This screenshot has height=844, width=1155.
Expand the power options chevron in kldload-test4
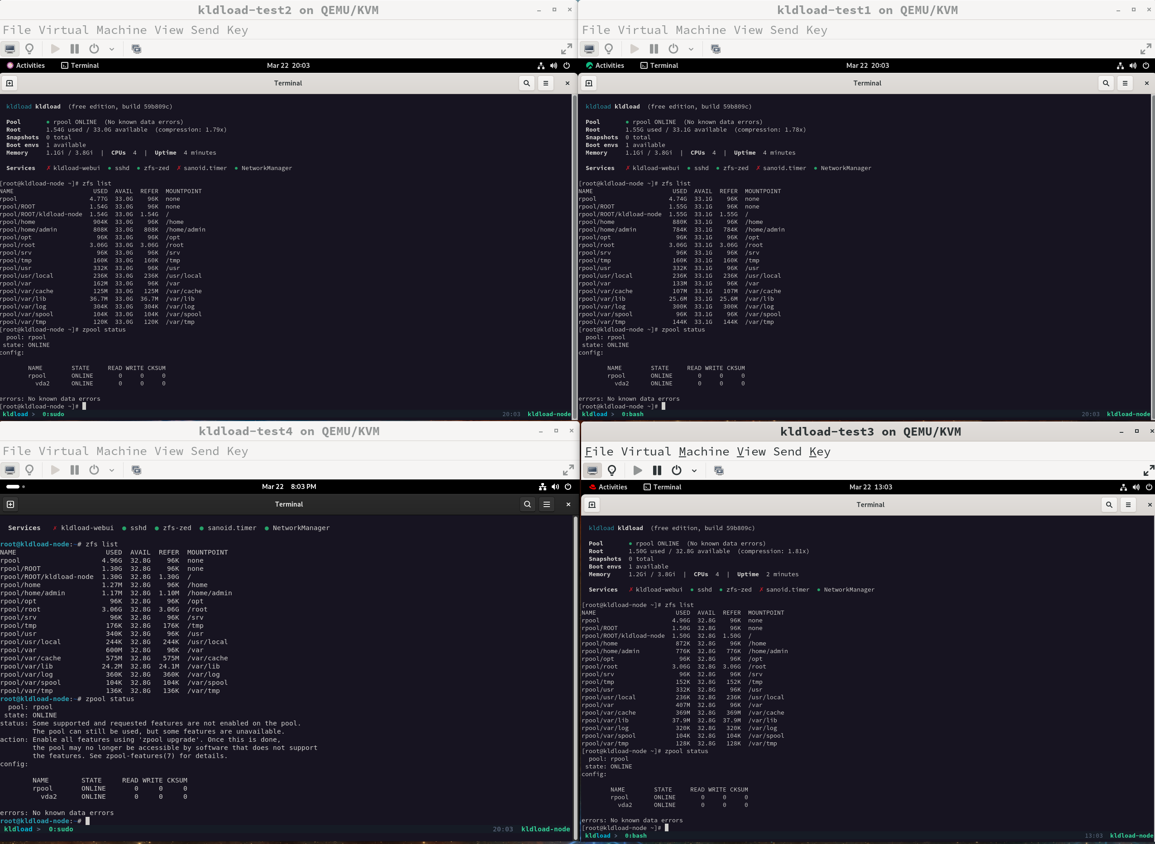click(x=111, y=470)
